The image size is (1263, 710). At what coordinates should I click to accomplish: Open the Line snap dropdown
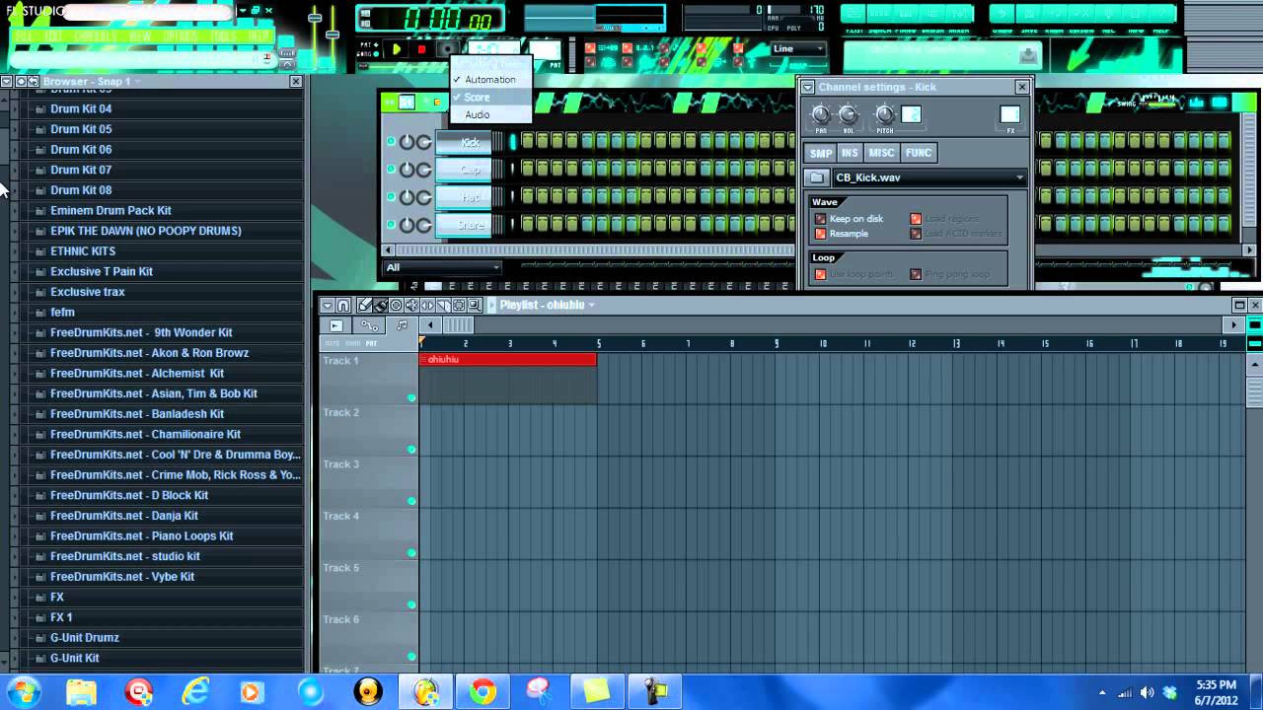click(797, 48)
